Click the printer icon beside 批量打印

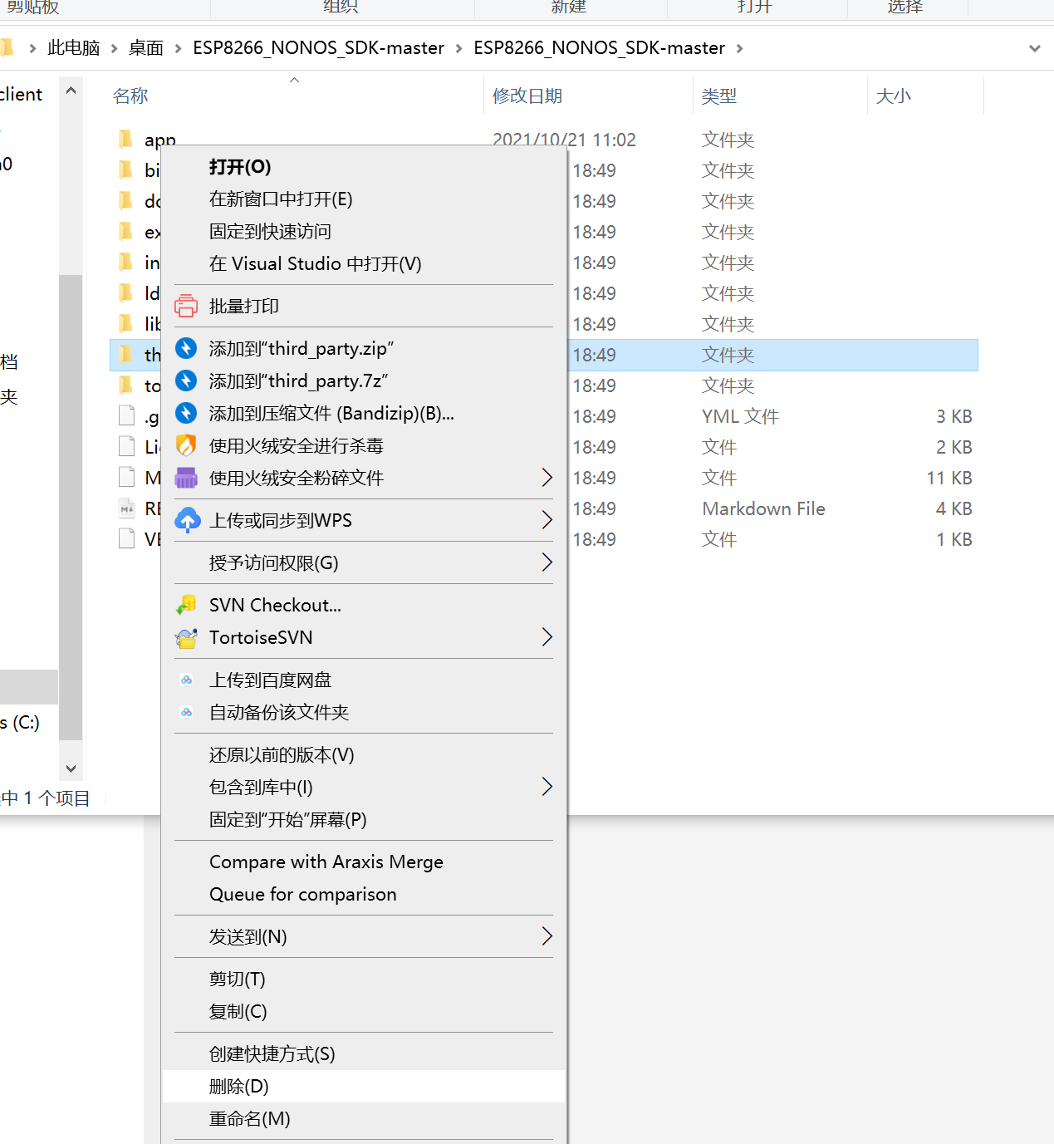(x=185, y=305)
